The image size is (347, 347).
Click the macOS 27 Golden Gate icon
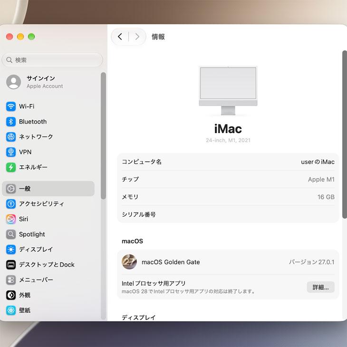coord(129,262)
